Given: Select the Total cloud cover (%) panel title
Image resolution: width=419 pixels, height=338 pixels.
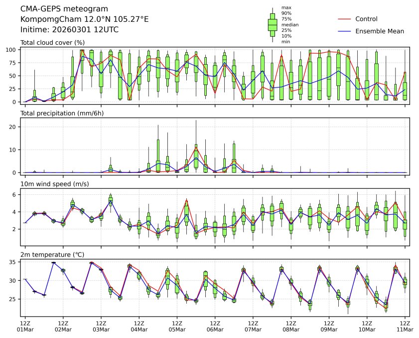Looking at the screenshot, I should pyautogui.click(x=52, y=43).
